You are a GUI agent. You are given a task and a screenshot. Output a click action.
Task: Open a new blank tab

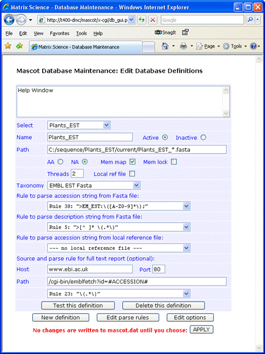click(x=149, y=47)
